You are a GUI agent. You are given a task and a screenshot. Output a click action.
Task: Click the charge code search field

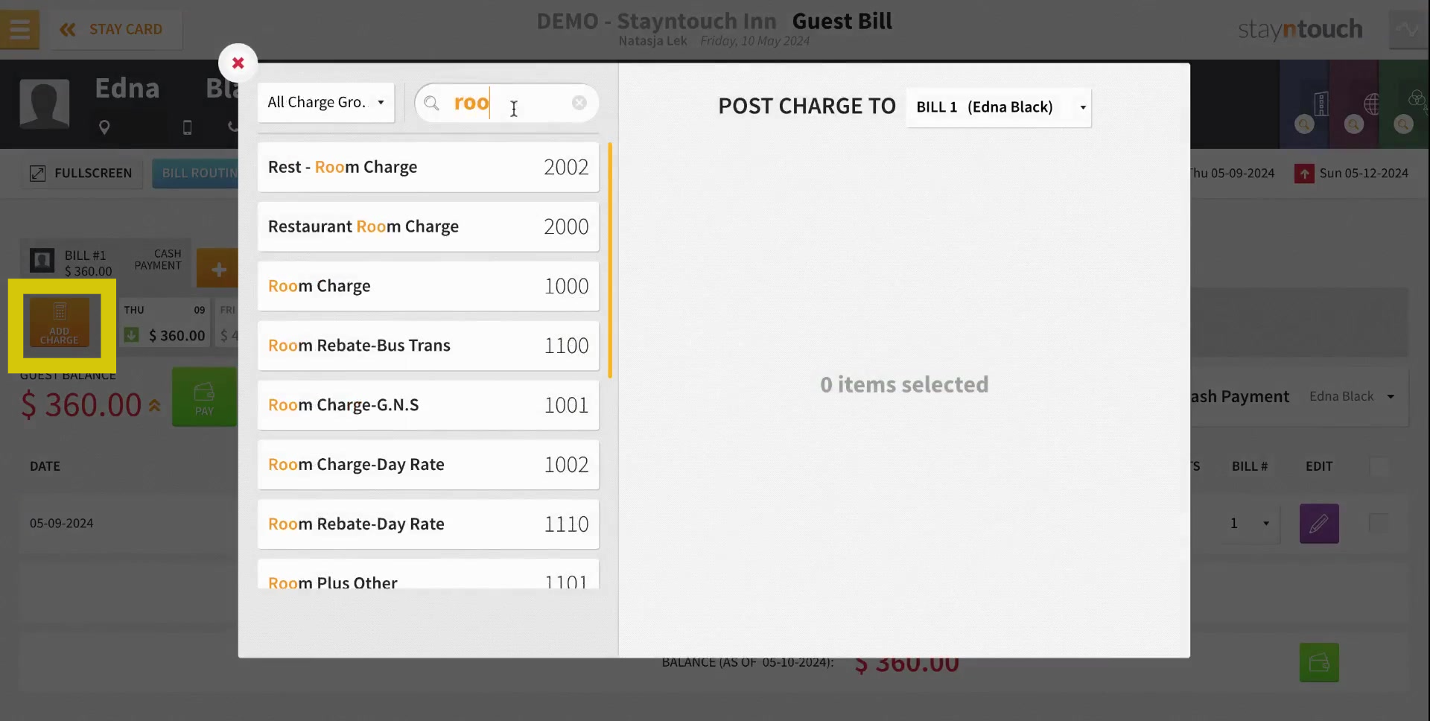506,103
